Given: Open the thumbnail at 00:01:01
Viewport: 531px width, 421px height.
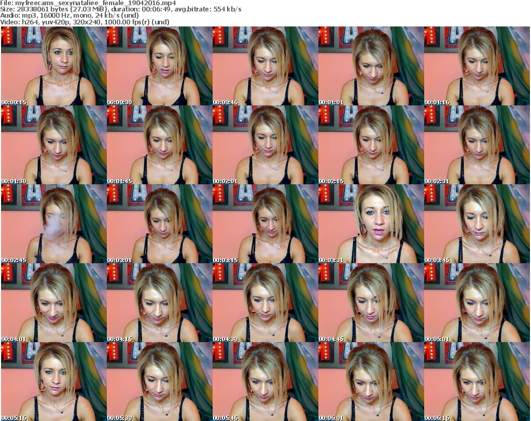Looking at the screenshot, I should click(371, 66).
